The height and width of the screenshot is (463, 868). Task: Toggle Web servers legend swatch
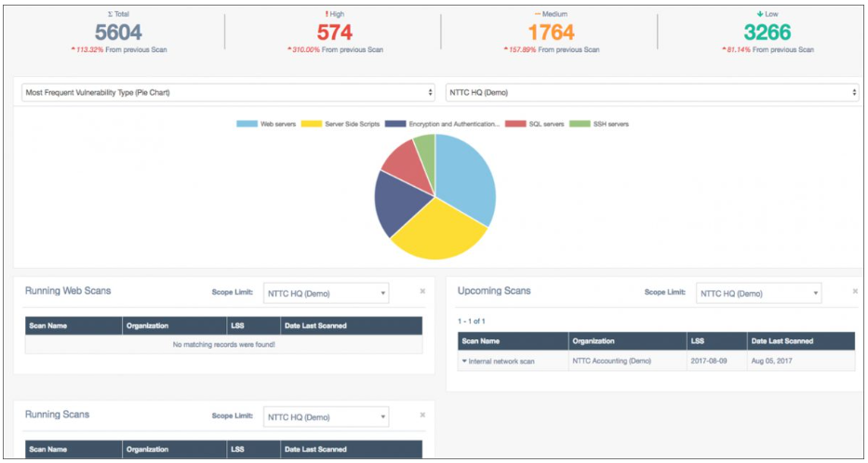[247, 124]
